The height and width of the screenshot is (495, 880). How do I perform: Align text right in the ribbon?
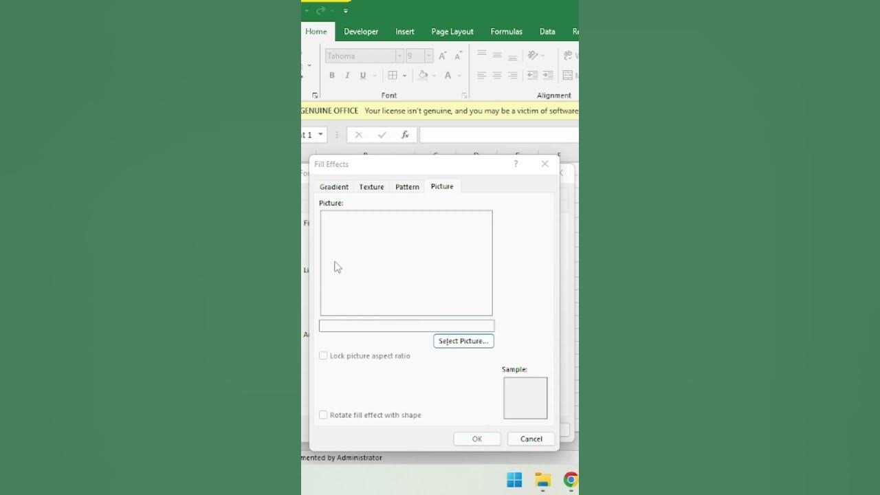tap(513, 76)
